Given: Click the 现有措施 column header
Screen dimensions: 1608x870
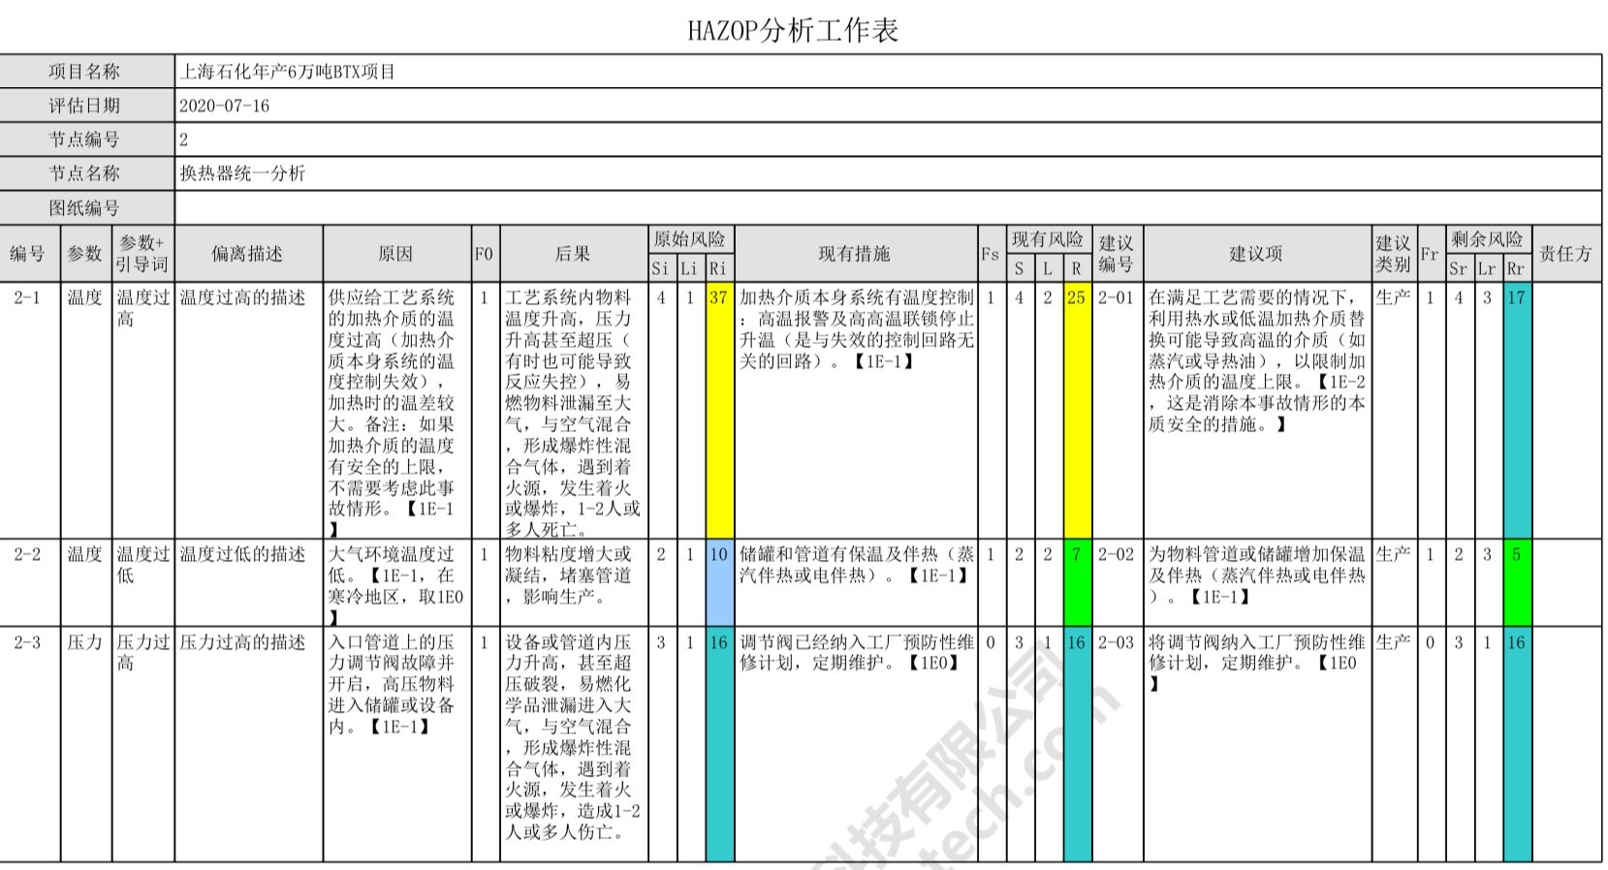Looking at the screenshot, I should 856,254.
